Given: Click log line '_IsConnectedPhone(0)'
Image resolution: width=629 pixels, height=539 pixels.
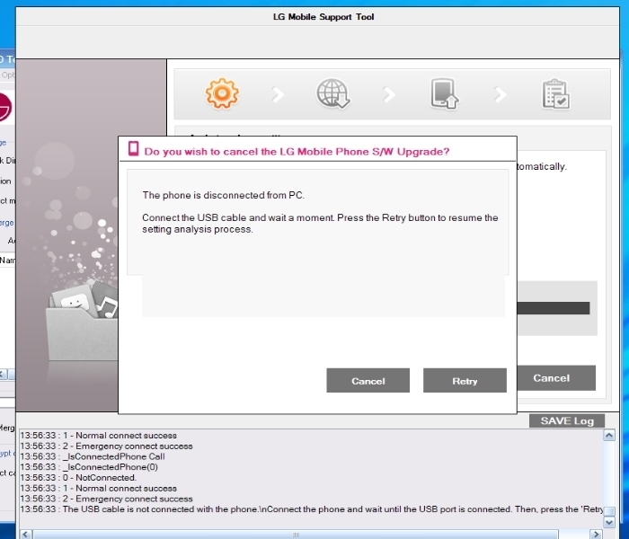Looking at the screenshot, I should coord(89,467).
